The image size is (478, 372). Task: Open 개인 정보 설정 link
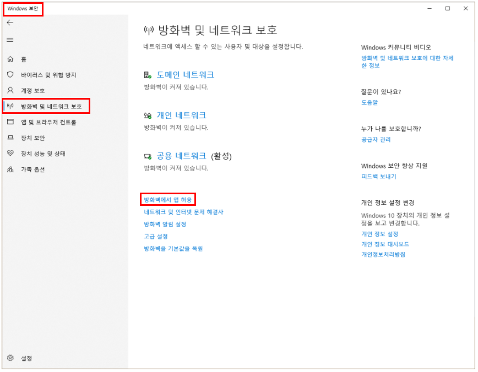380,234
